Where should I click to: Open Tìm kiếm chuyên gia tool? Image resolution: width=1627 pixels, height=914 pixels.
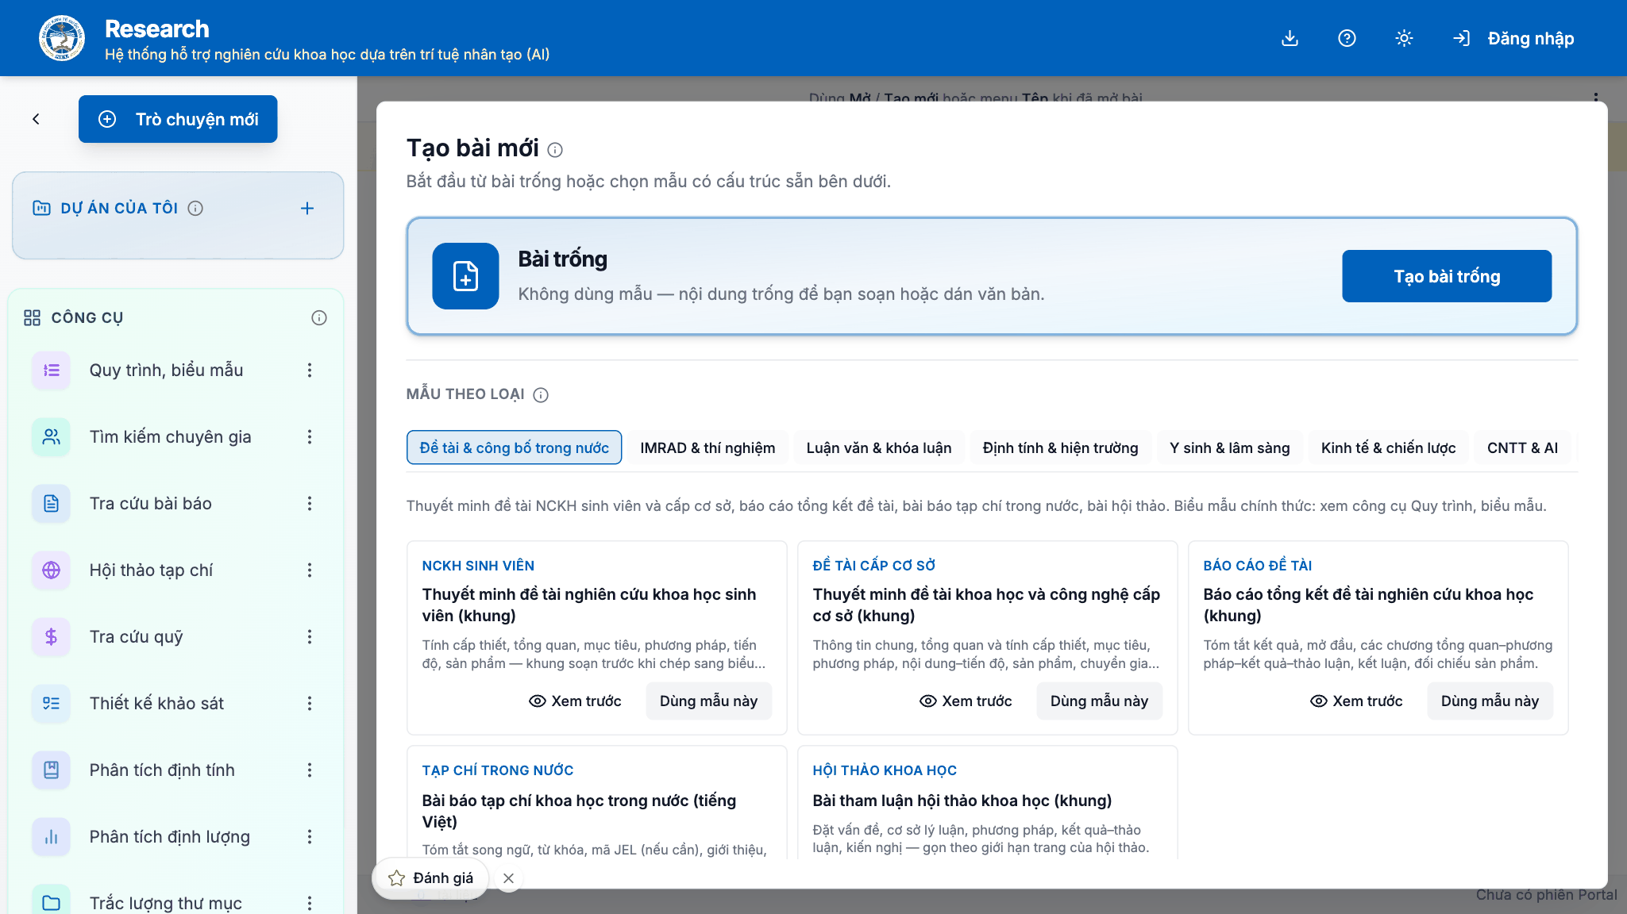click(x=170, y=436)
